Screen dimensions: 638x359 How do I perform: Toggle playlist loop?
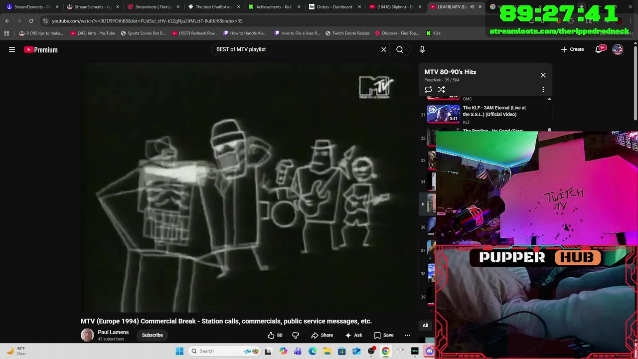pos(428,90)
